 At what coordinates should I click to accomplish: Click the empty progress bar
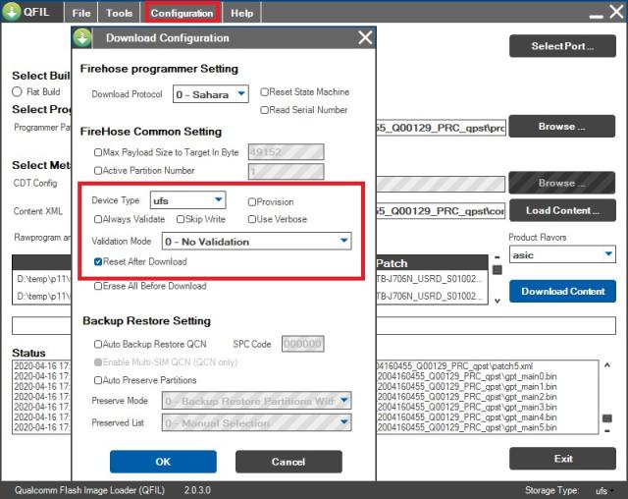496,325
